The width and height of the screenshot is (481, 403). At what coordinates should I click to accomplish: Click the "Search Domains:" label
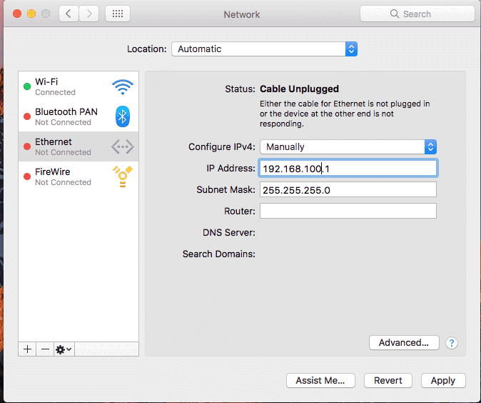[x=218, y=254]
